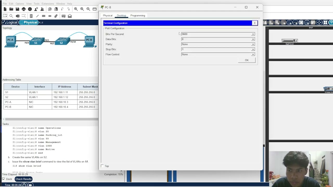
Task: Open the Edit menu
Action: [x=11, y=4]
